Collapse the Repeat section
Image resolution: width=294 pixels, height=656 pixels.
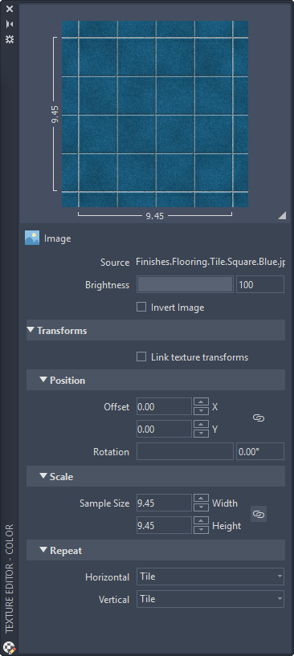click(43, 550)
